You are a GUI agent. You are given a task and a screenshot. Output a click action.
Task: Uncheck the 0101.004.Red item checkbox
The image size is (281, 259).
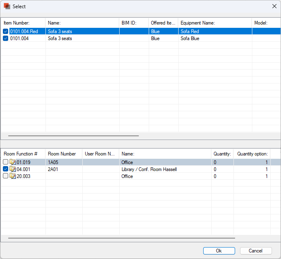(x=6, y=32)
